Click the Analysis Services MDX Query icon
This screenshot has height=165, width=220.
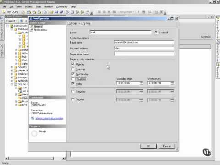pos(29,12)
